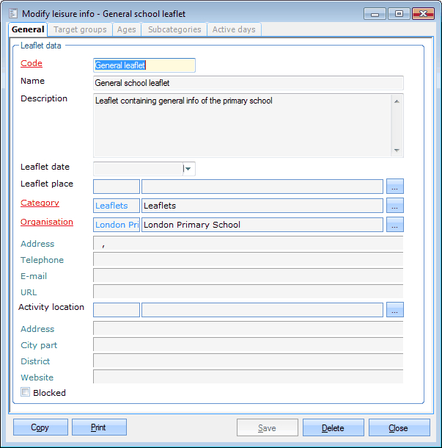This screenshot has height=448, width=442.
Task: Click the Category name field 'Leaflets'
Action: coord(262,206)
